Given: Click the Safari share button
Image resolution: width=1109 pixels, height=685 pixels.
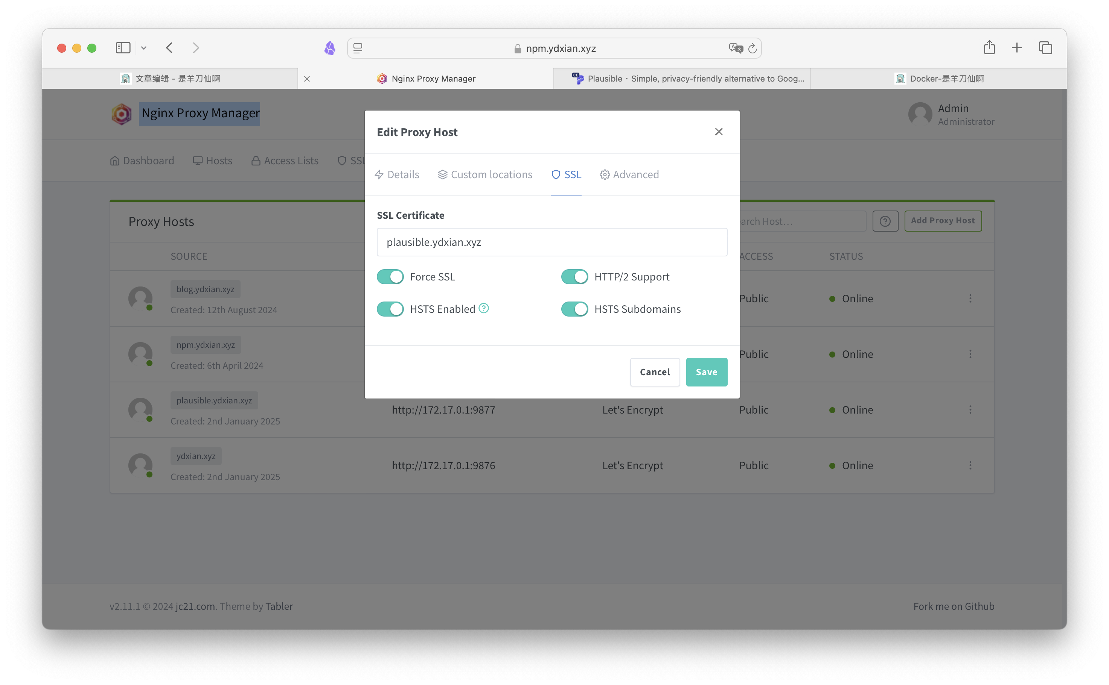Looking at the screenshot, I should [x=989, y=48].
